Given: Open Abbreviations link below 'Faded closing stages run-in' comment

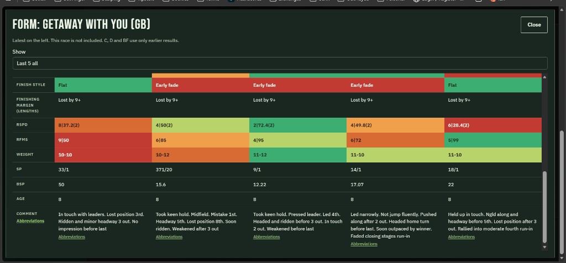Looking at the screenshot, I should 364,244.
